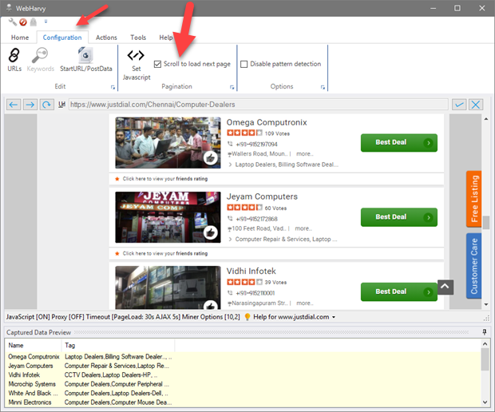Click the X icon beside address bar
The height and width of the screenshot is (412, 495).
point(477,105)
